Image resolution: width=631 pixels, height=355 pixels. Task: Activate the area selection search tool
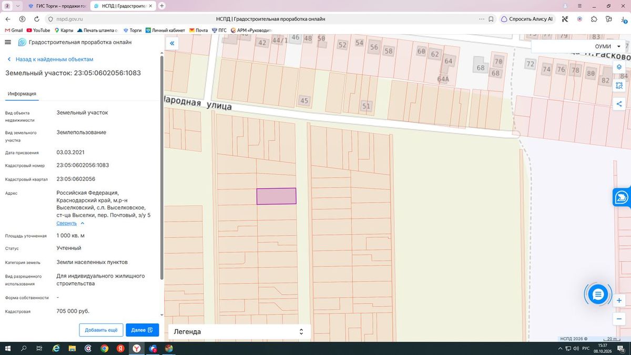click(x=619, y=85)
